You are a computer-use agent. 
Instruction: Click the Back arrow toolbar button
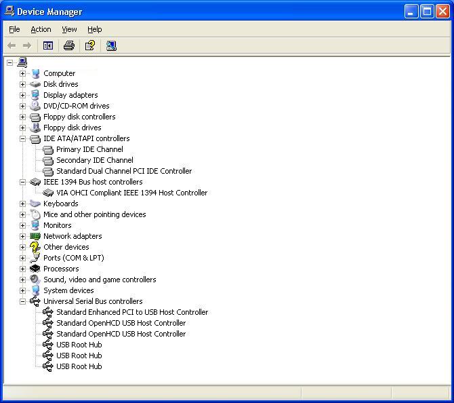coord(12,45)
